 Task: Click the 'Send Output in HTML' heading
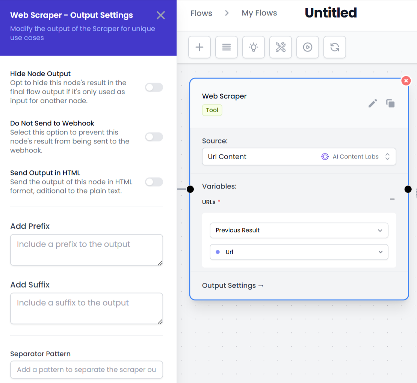click(x=45, y=173)
